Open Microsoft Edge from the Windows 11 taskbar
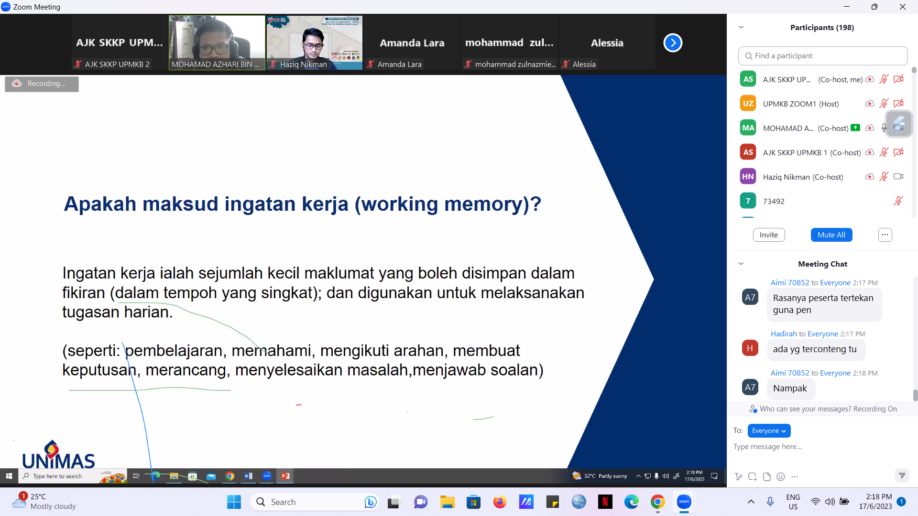The image size is (918, 516). click(631, 502)
